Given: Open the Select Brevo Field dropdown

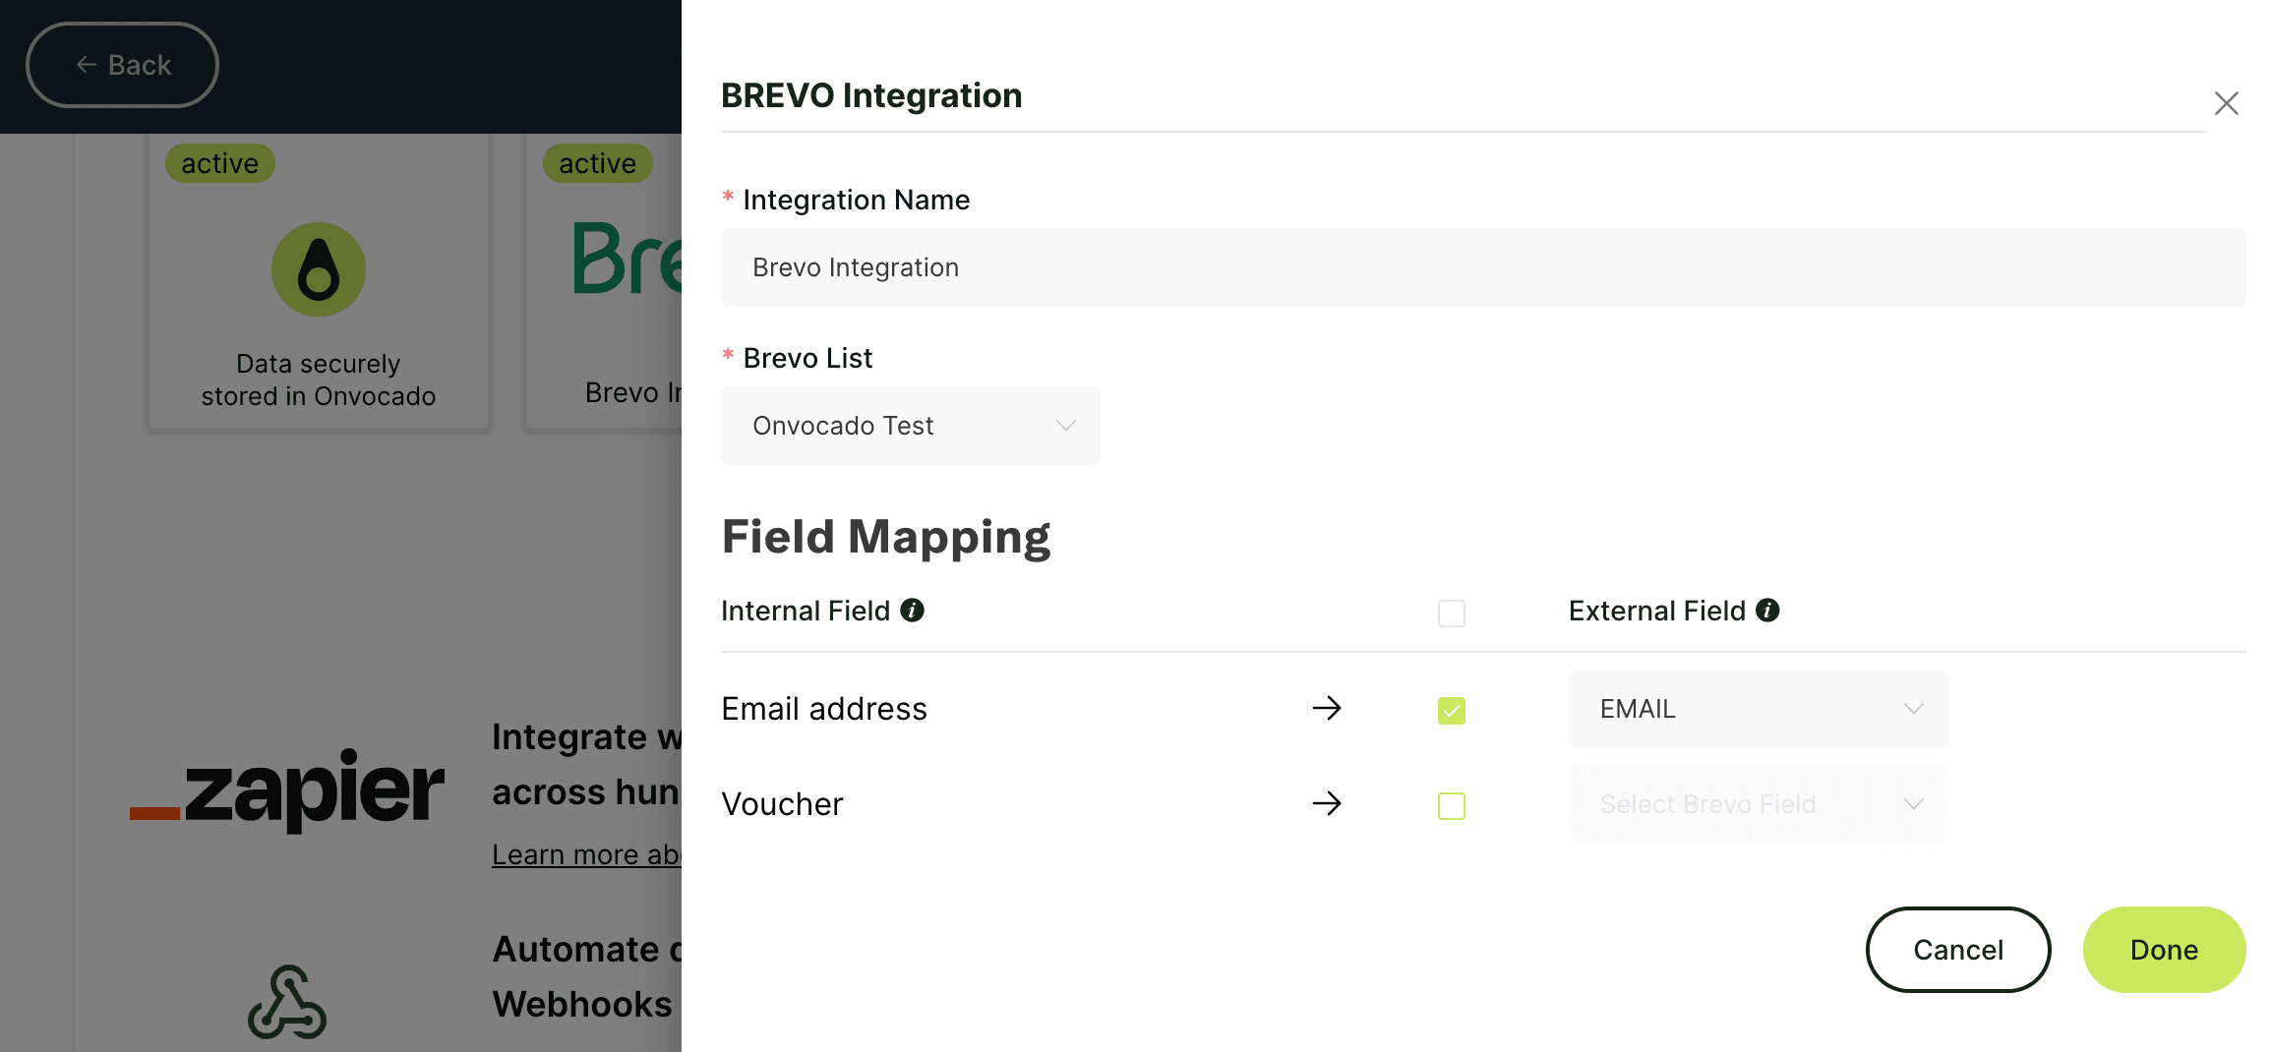Looking at the screenshot, I should [x=1758, y=804].
